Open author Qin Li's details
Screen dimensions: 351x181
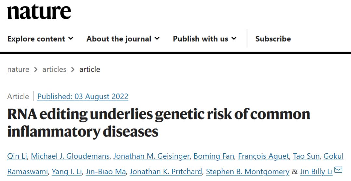click(17, 156)
